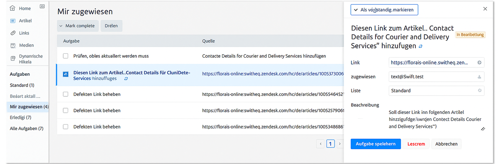Open the article URL ending in 1005373006
This screenshot has width=498, height=164.
[x=273, y=74]
